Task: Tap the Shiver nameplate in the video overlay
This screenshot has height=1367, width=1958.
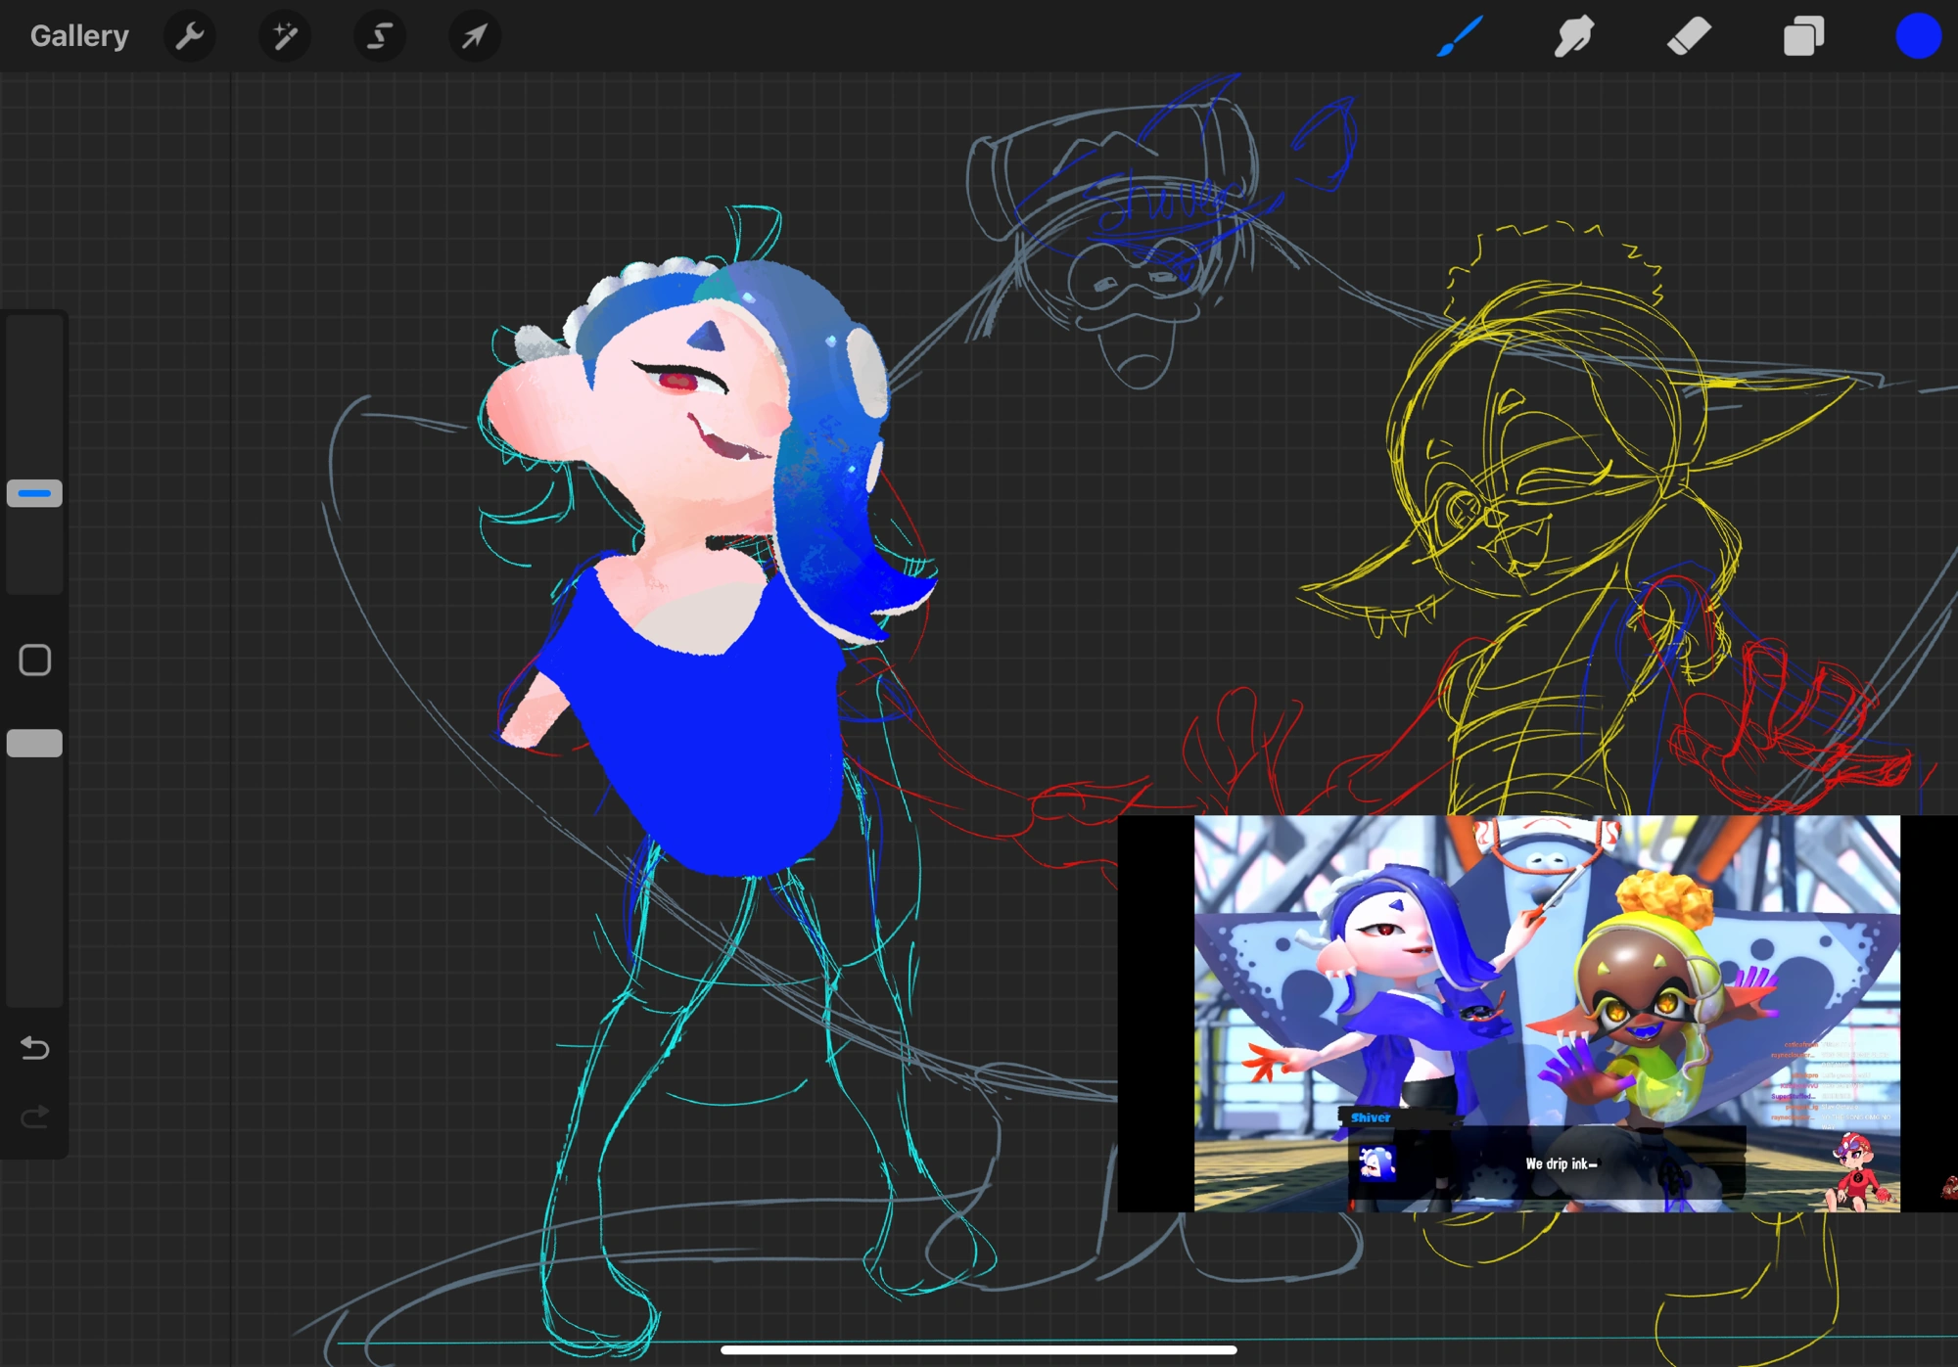Action: (x=1371, y=1116)
